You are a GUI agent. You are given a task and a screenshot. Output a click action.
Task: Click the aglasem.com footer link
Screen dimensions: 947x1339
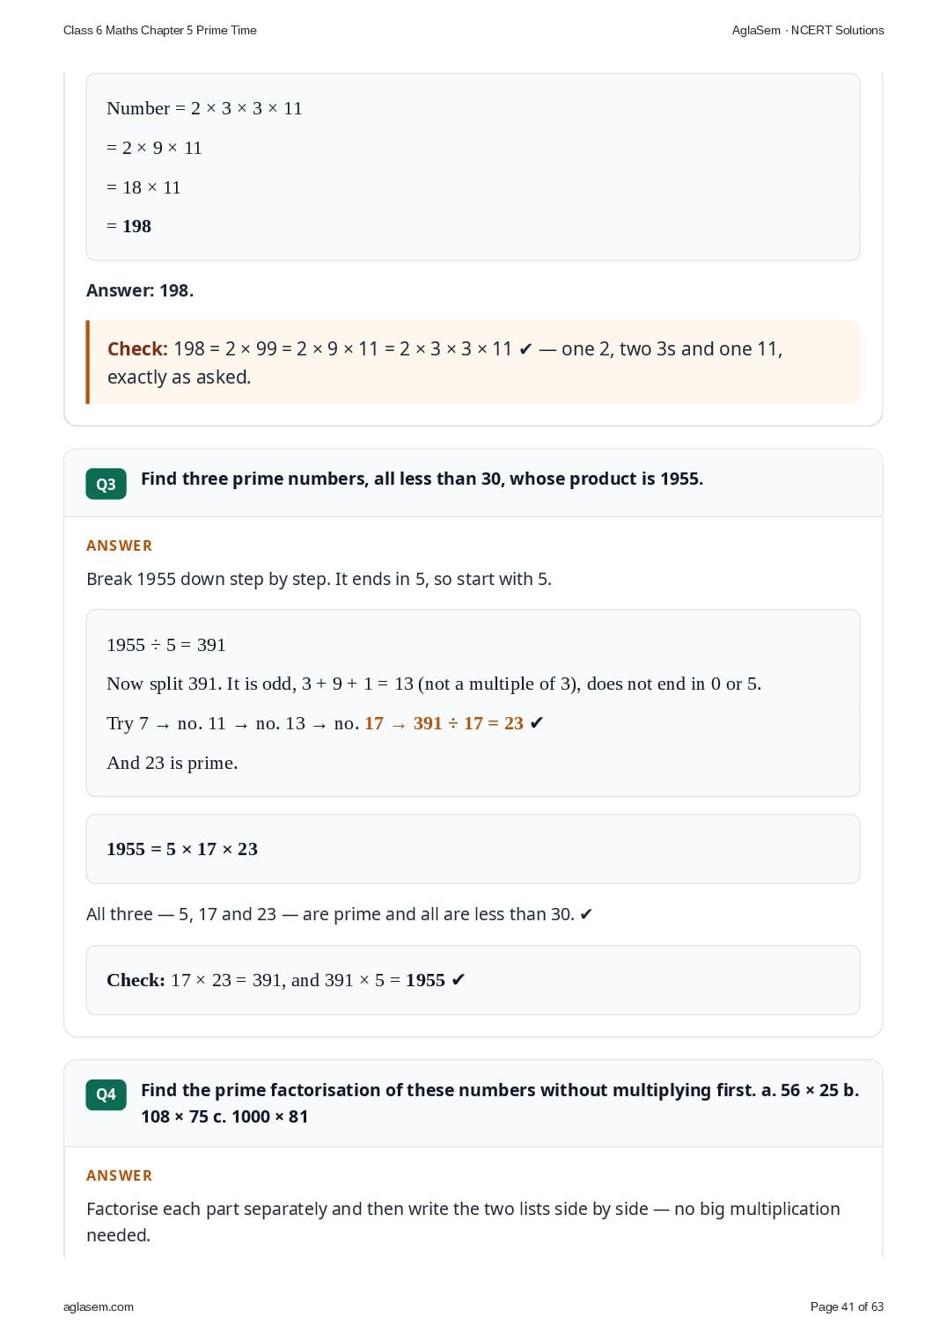point(99,1306)
